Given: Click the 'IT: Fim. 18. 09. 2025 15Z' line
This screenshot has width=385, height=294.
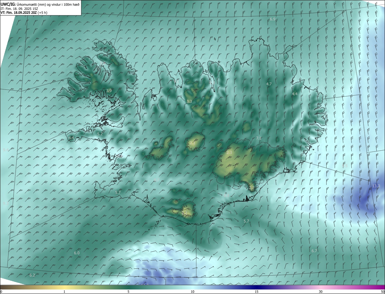Looking at the screenshot, I should pos(20,8).
